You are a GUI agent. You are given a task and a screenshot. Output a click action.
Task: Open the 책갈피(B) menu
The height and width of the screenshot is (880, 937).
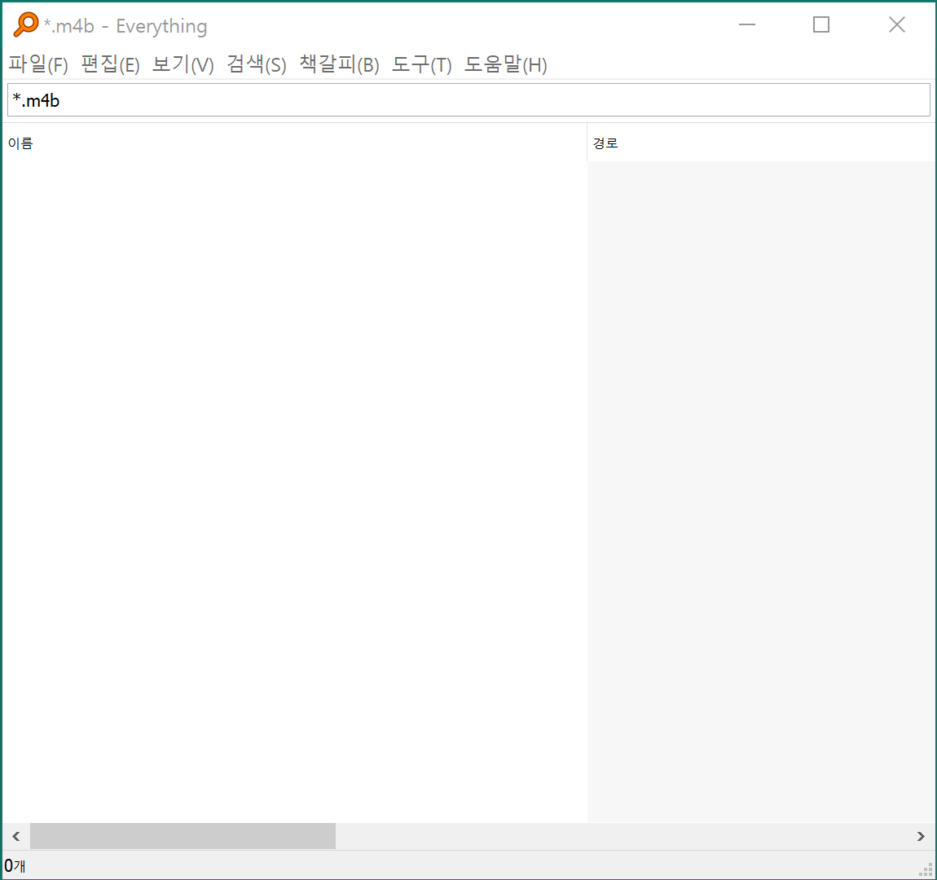coord(340,64)
